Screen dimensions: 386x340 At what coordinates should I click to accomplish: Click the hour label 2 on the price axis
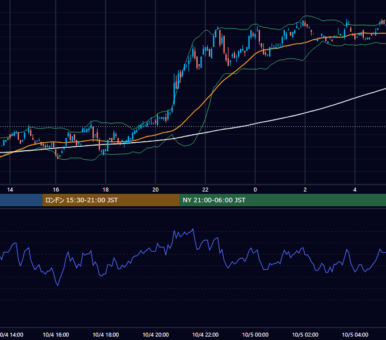305,190
